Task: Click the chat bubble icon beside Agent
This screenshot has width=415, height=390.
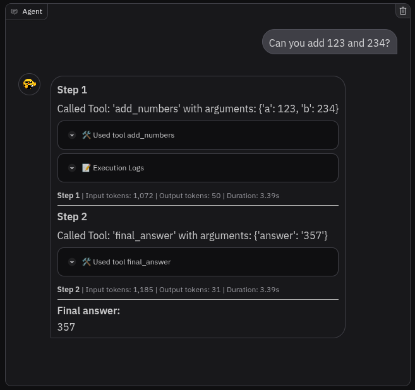Action: (14, 11)
